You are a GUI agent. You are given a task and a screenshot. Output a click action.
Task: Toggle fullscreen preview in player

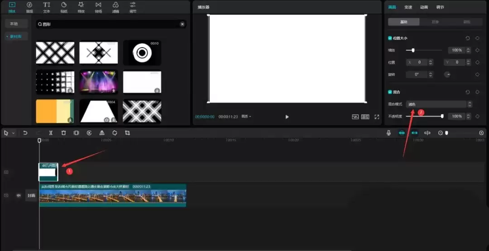pos(377,117)
